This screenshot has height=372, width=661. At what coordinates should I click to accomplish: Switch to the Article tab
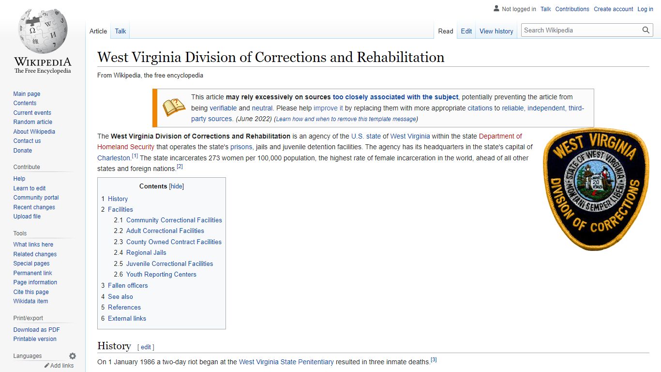(98, 31)
